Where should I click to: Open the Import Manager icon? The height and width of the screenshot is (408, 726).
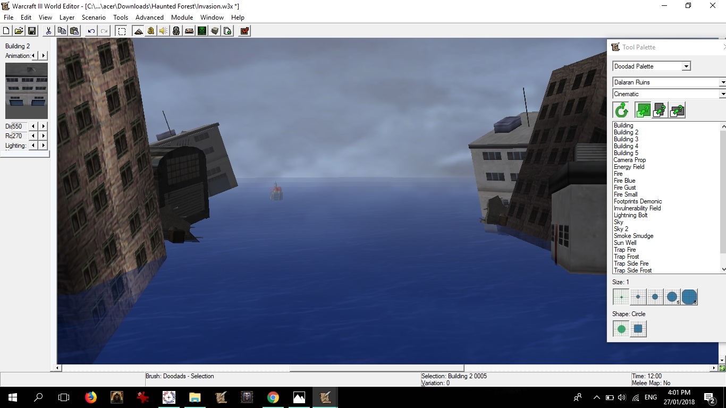click(x=227, y=31)
